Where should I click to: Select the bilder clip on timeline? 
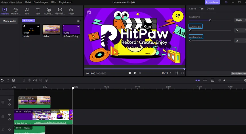click(x=34, y=102)
